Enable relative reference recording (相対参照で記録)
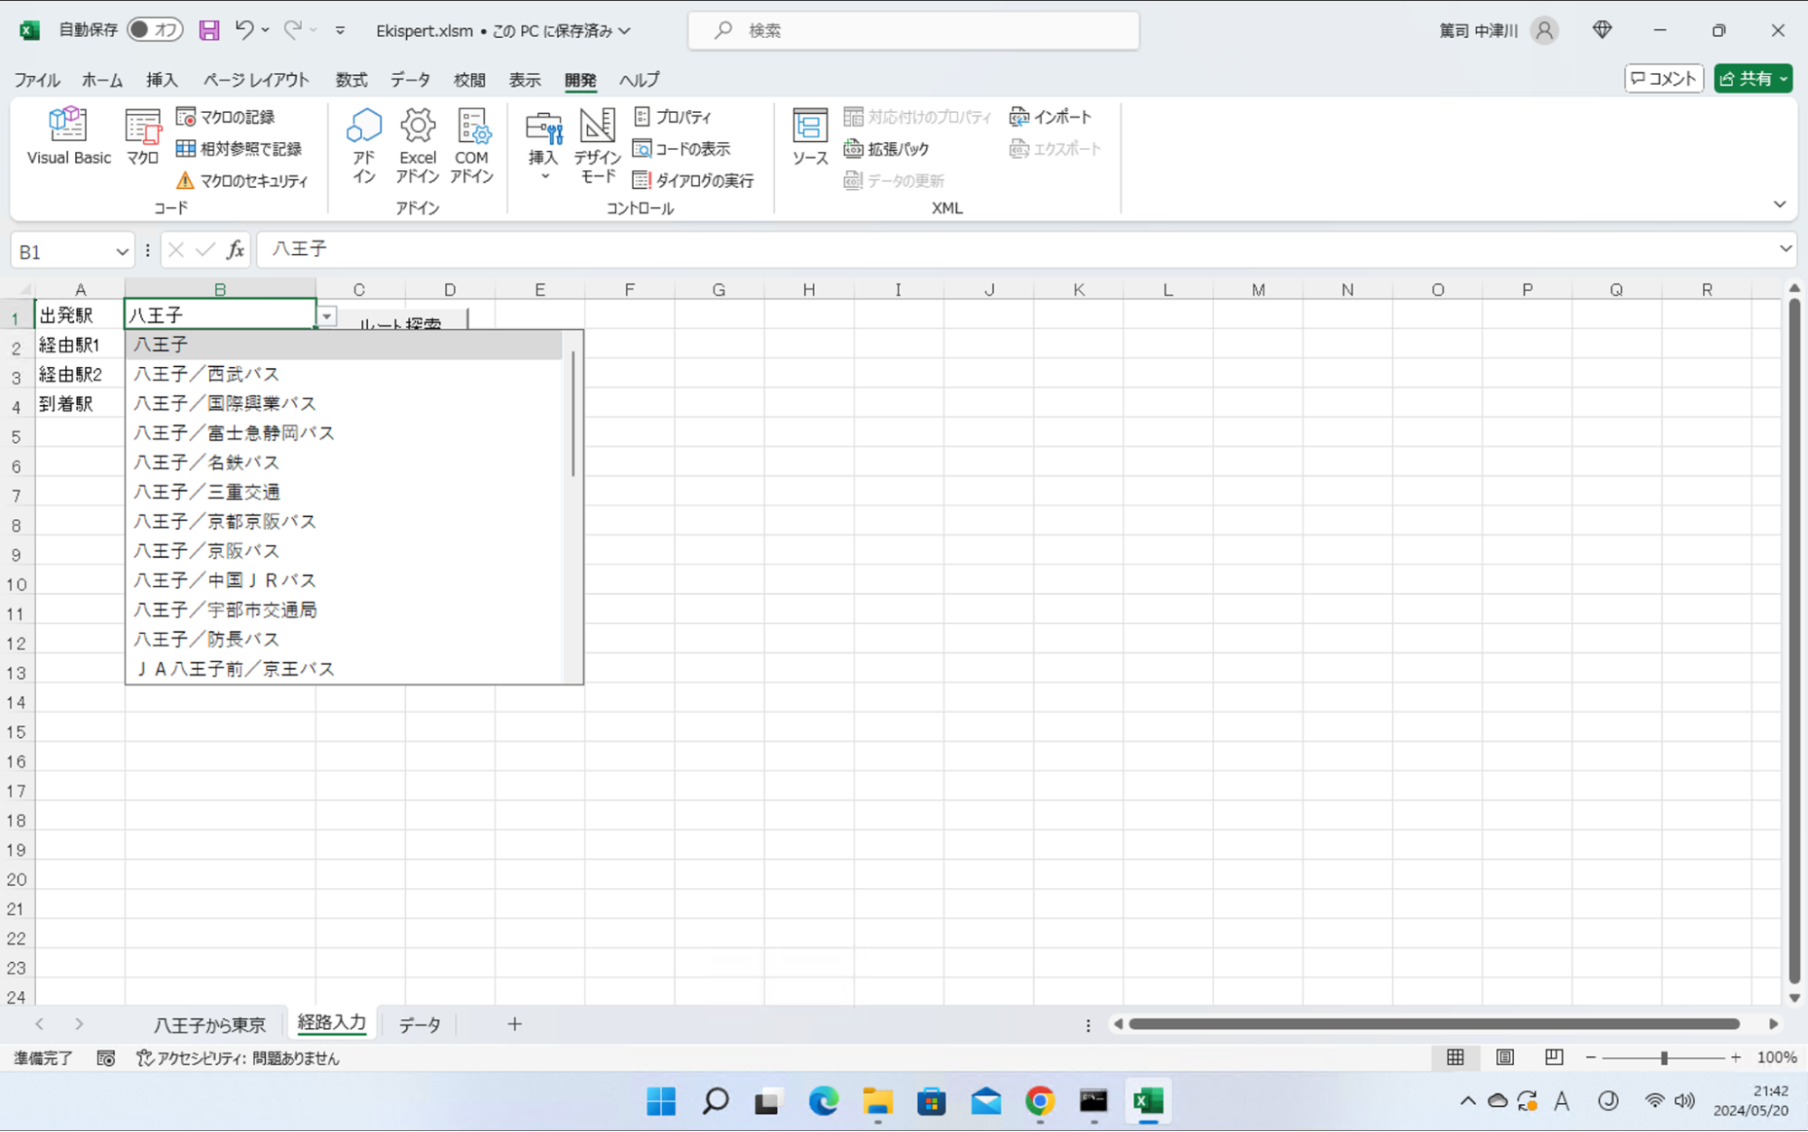The height and width of the screenshot is (1132, 1808). point(240,148)
